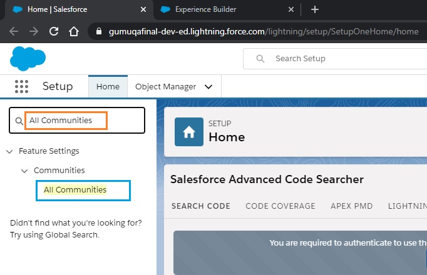Click the blue Setup Home house icon
The image size is (427, 275).
pyautogui.click(x=189, y=132)
